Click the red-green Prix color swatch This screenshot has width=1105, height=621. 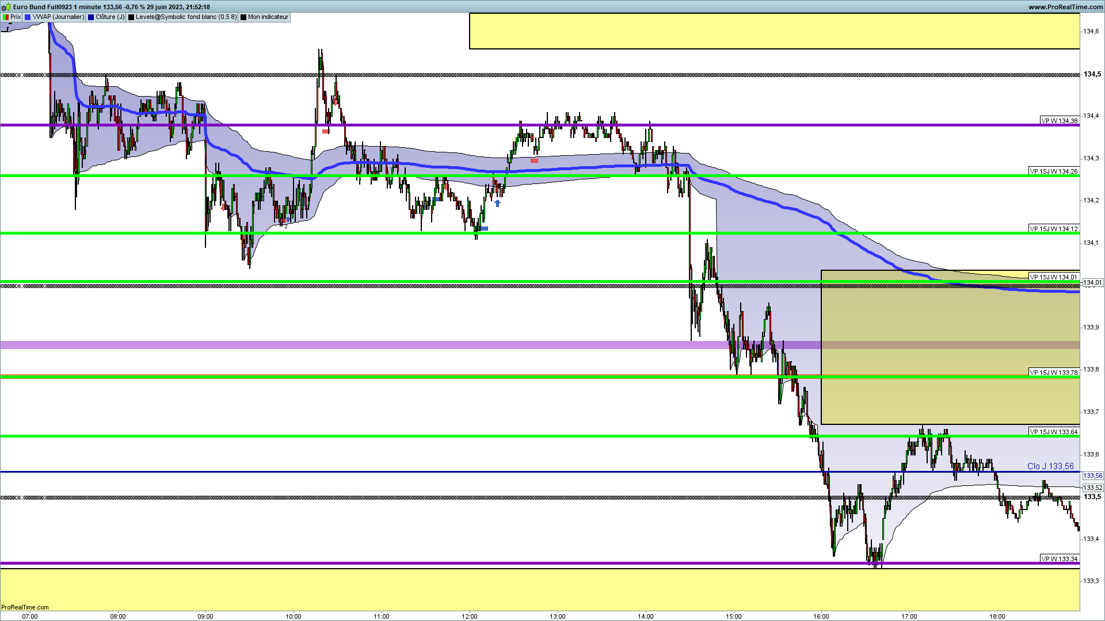[x=6, y=17]
